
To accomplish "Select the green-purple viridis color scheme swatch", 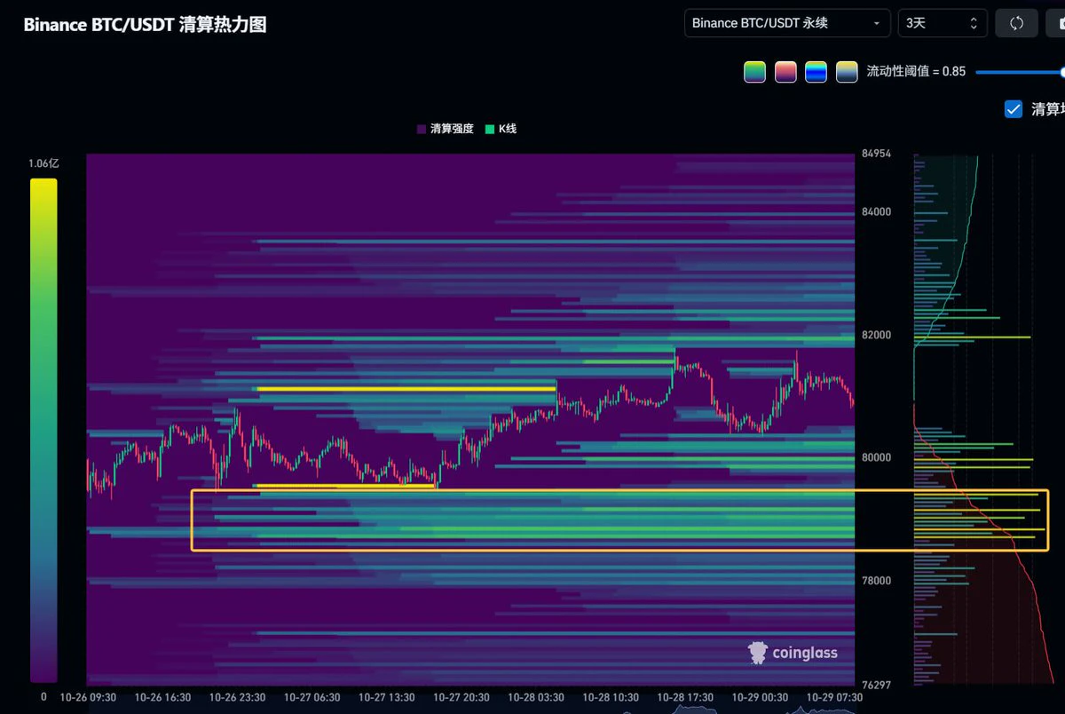I will pos(754,72).
